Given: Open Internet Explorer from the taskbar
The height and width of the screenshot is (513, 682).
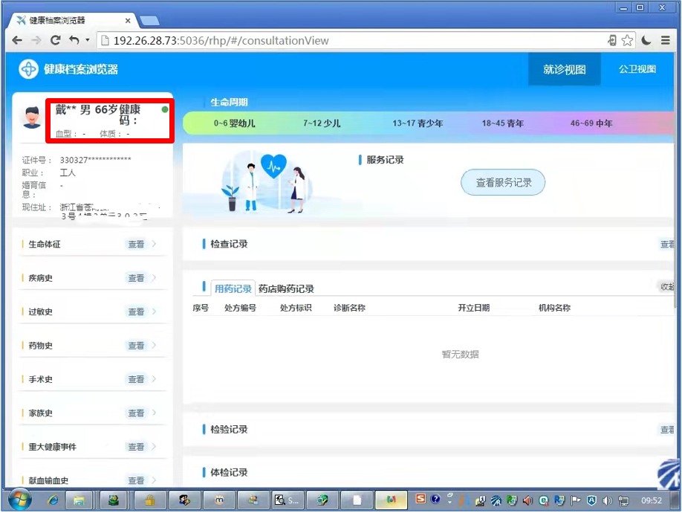Looking at the screenshot, I should pos(52,500).
